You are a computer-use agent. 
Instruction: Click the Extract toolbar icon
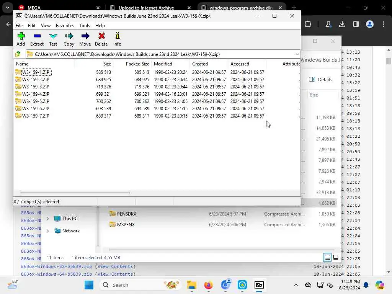[37, 39]
